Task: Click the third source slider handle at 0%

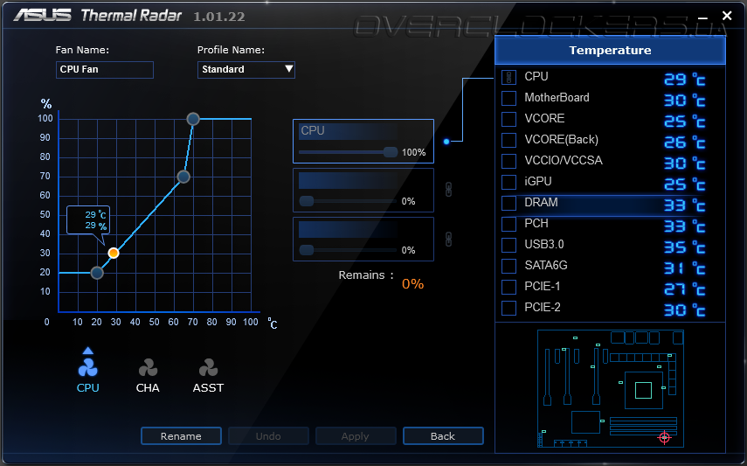Action: click(x=307, y=250)
